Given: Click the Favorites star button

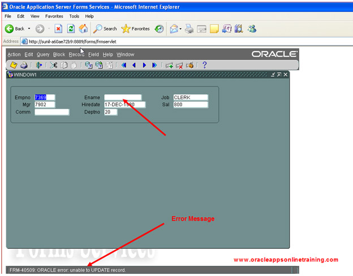Looking at the screenshot, I should pos(135,29).
